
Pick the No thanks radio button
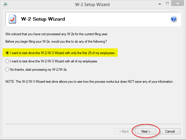pyautogui.click(x=7, y=69)
